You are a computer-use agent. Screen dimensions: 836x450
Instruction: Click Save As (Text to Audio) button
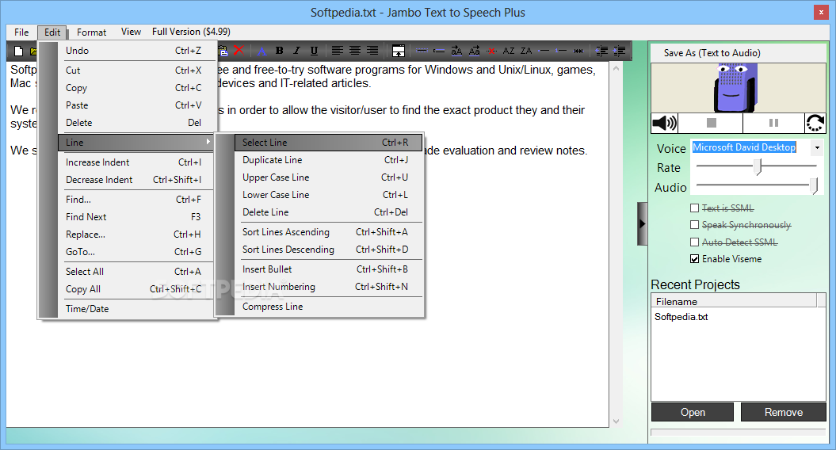coord(739,53)
